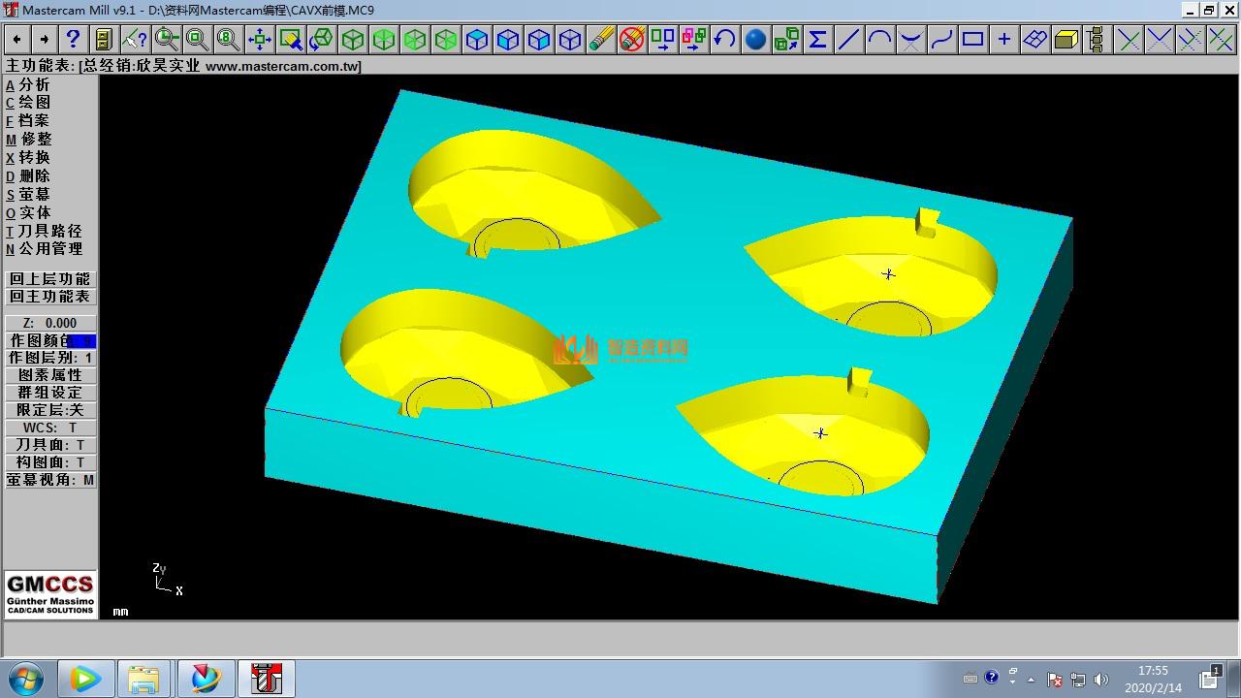Select the rectangle drawing tool
Viewport: 1241px width, 698px height.
pos(972,39)
